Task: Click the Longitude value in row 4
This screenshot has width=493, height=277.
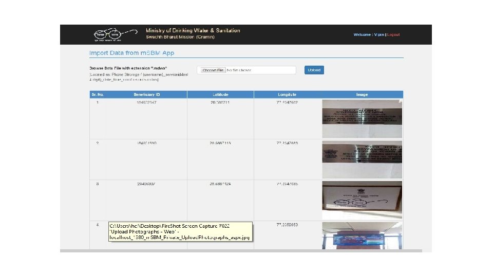Action: [287, 225]
